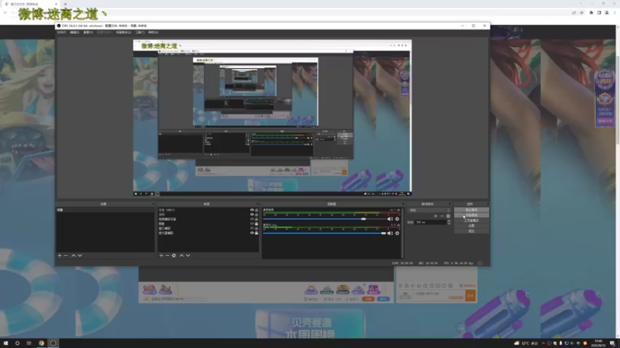This screenshot has height=348, width=620.
Task: Open Chrome's extensions puzzle icon
Action: point(591,12)
